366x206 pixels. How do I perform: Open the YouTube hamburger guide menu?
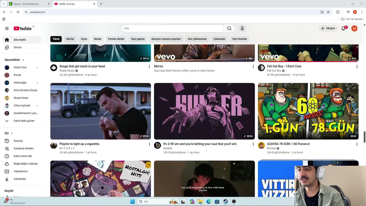pyautogui.click(x=7, y=28)
